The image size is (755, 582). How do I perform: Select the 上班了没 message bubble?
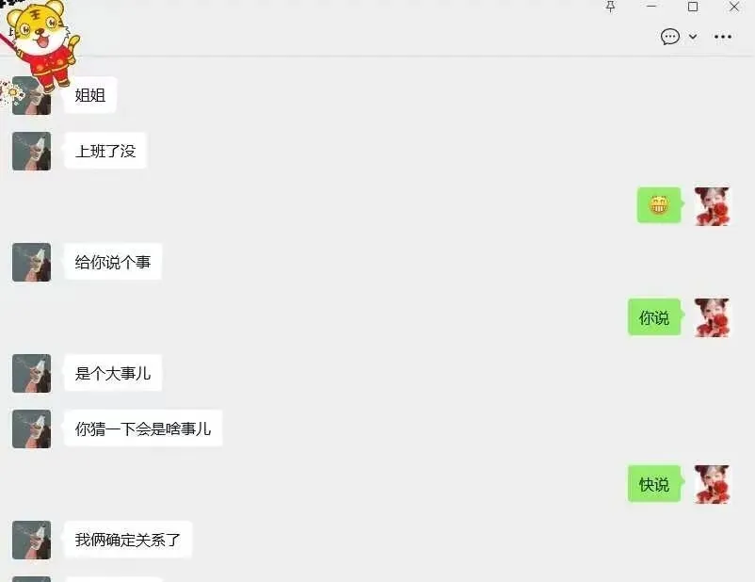[x=105, y=151]
